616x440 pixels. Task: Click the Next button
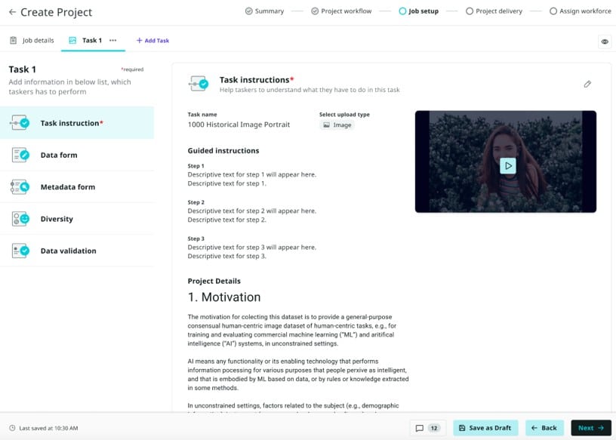point(591,428)
